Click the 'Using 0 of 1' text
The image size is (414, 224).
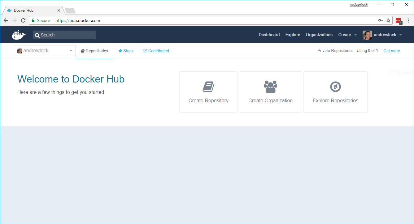(x=367, y=51)
